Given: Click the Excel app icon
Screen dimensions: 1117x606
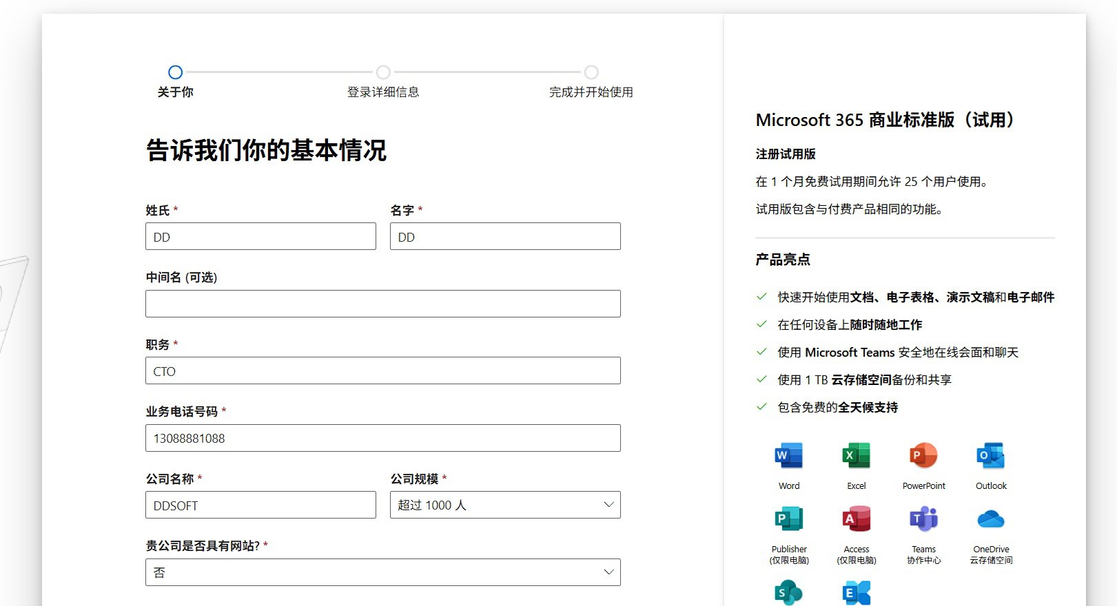Looking at the screenshot, I should point(856,456).
